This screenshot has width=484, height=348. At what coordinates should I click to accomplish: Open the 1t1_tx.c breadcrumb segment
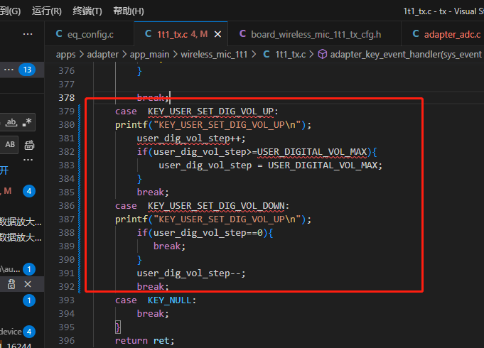point(290,55)
